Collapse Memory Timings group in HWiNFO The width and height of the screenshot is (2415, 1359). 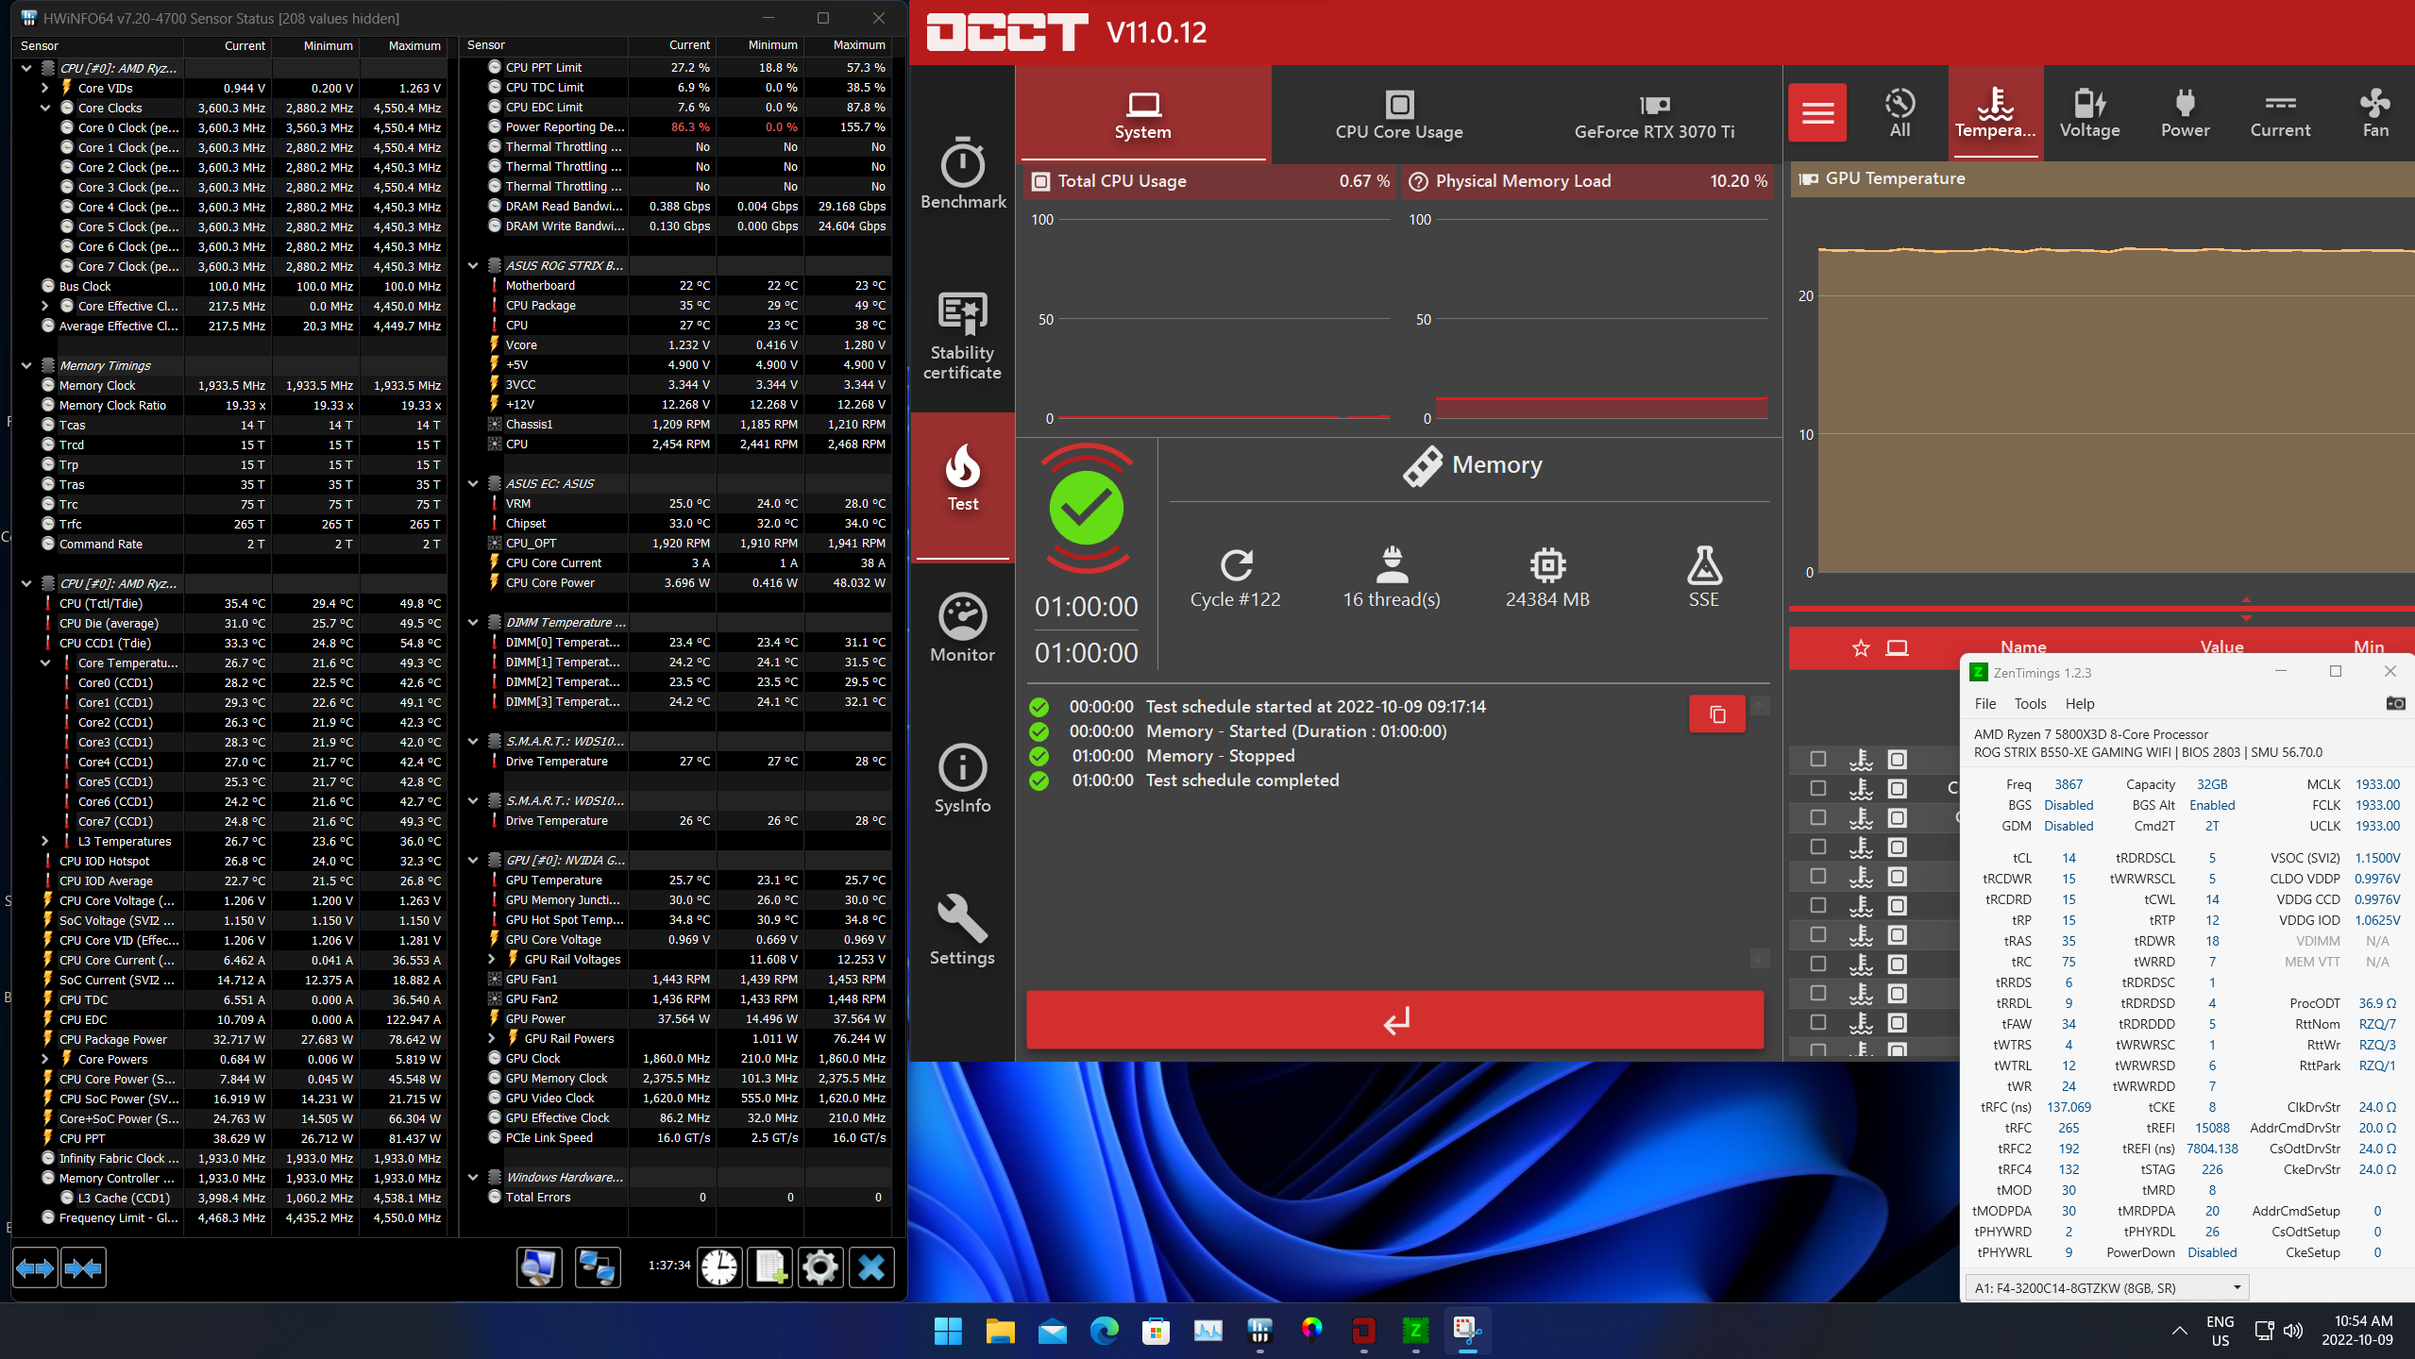tap(26, 365)
